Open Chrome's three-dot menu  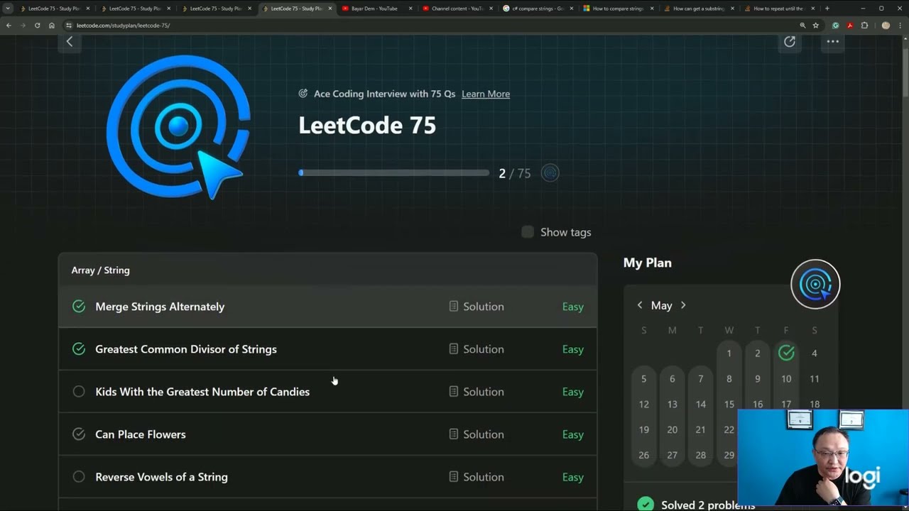click(900, 26)
